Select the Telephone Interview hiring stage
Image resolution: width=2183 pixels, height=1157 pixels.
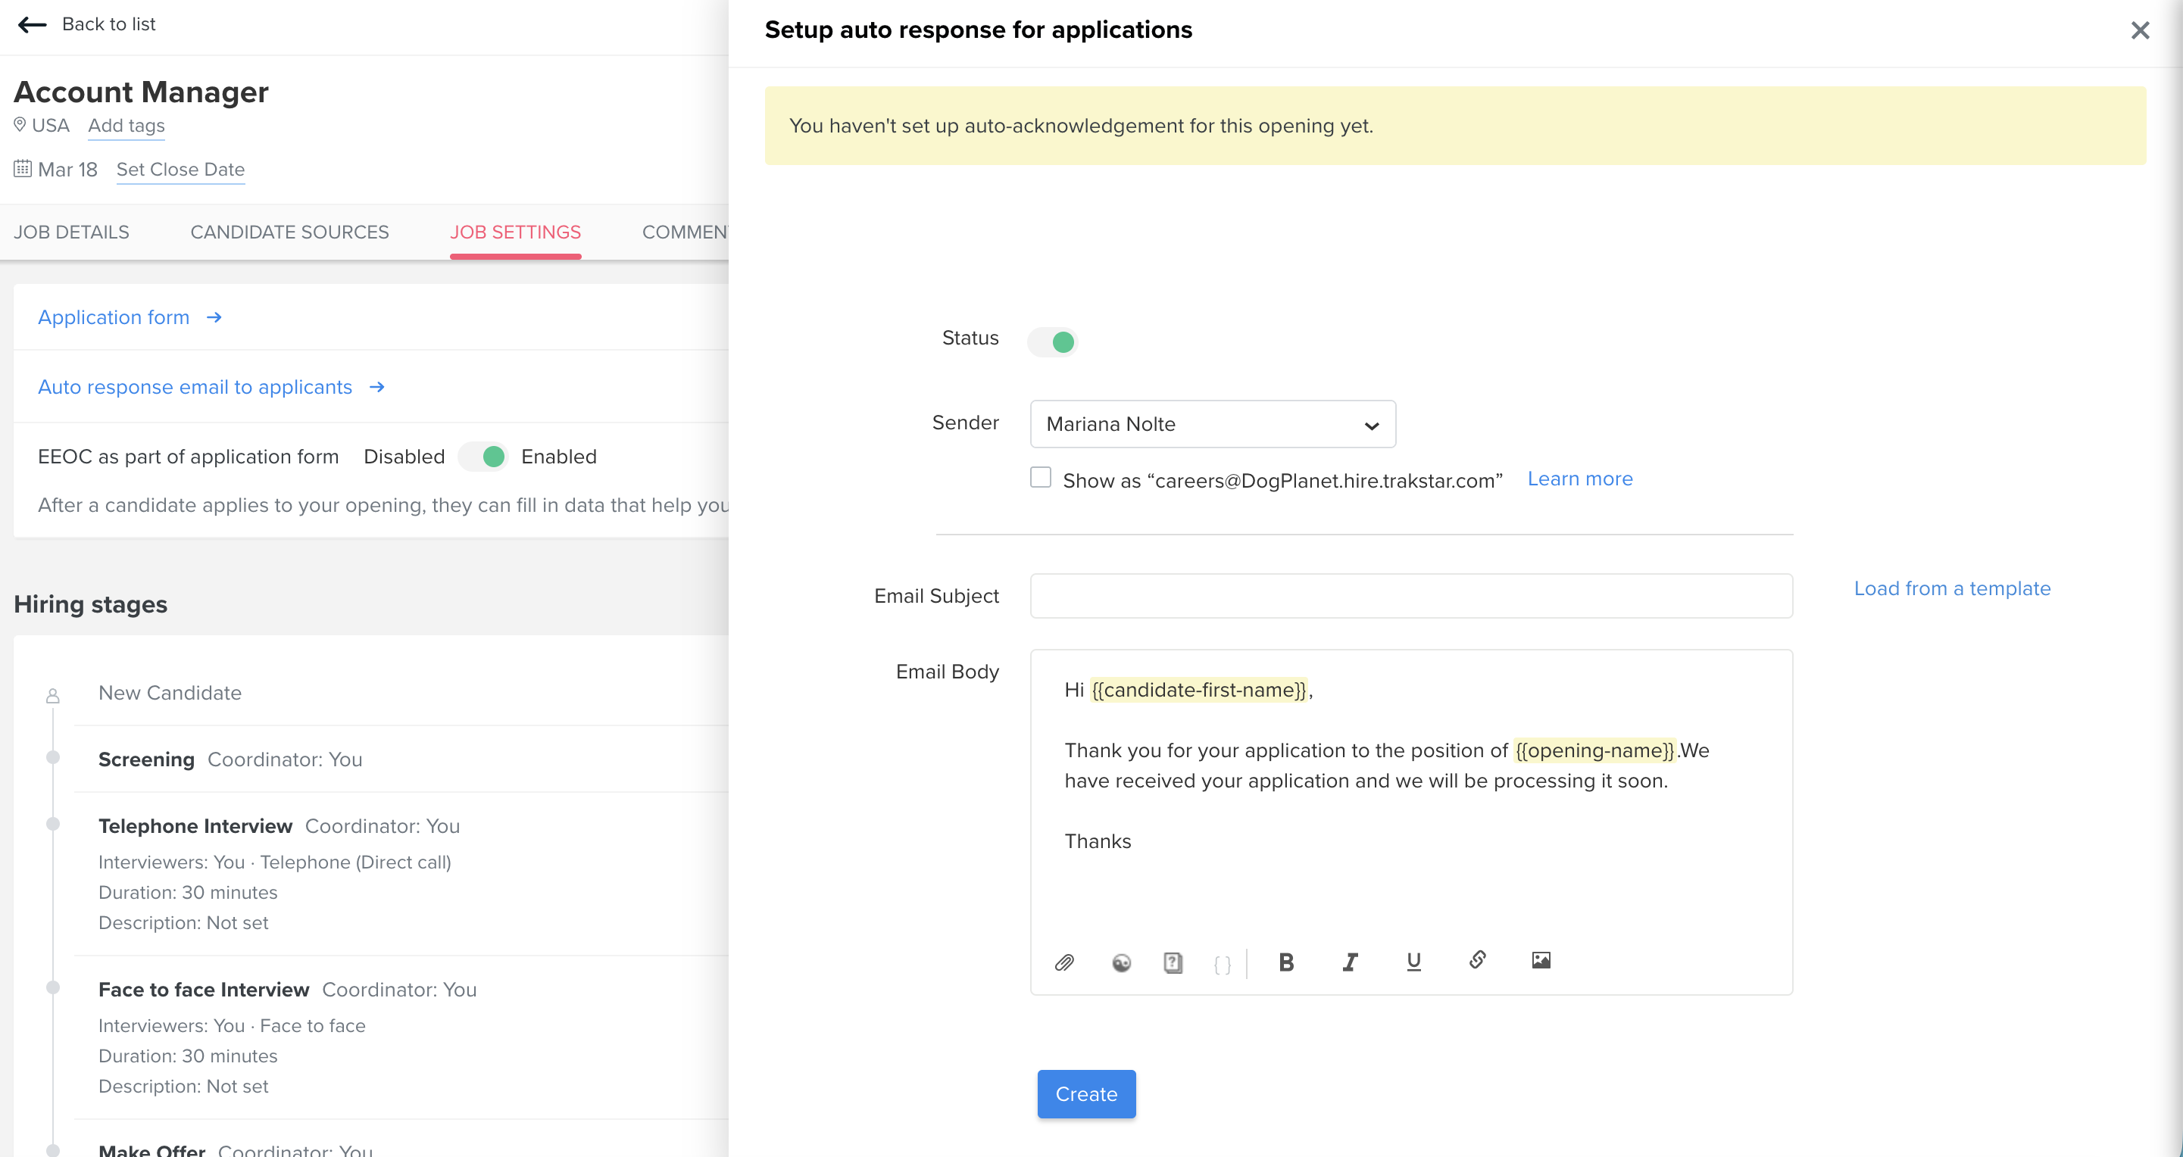click(x=195, y=826)
